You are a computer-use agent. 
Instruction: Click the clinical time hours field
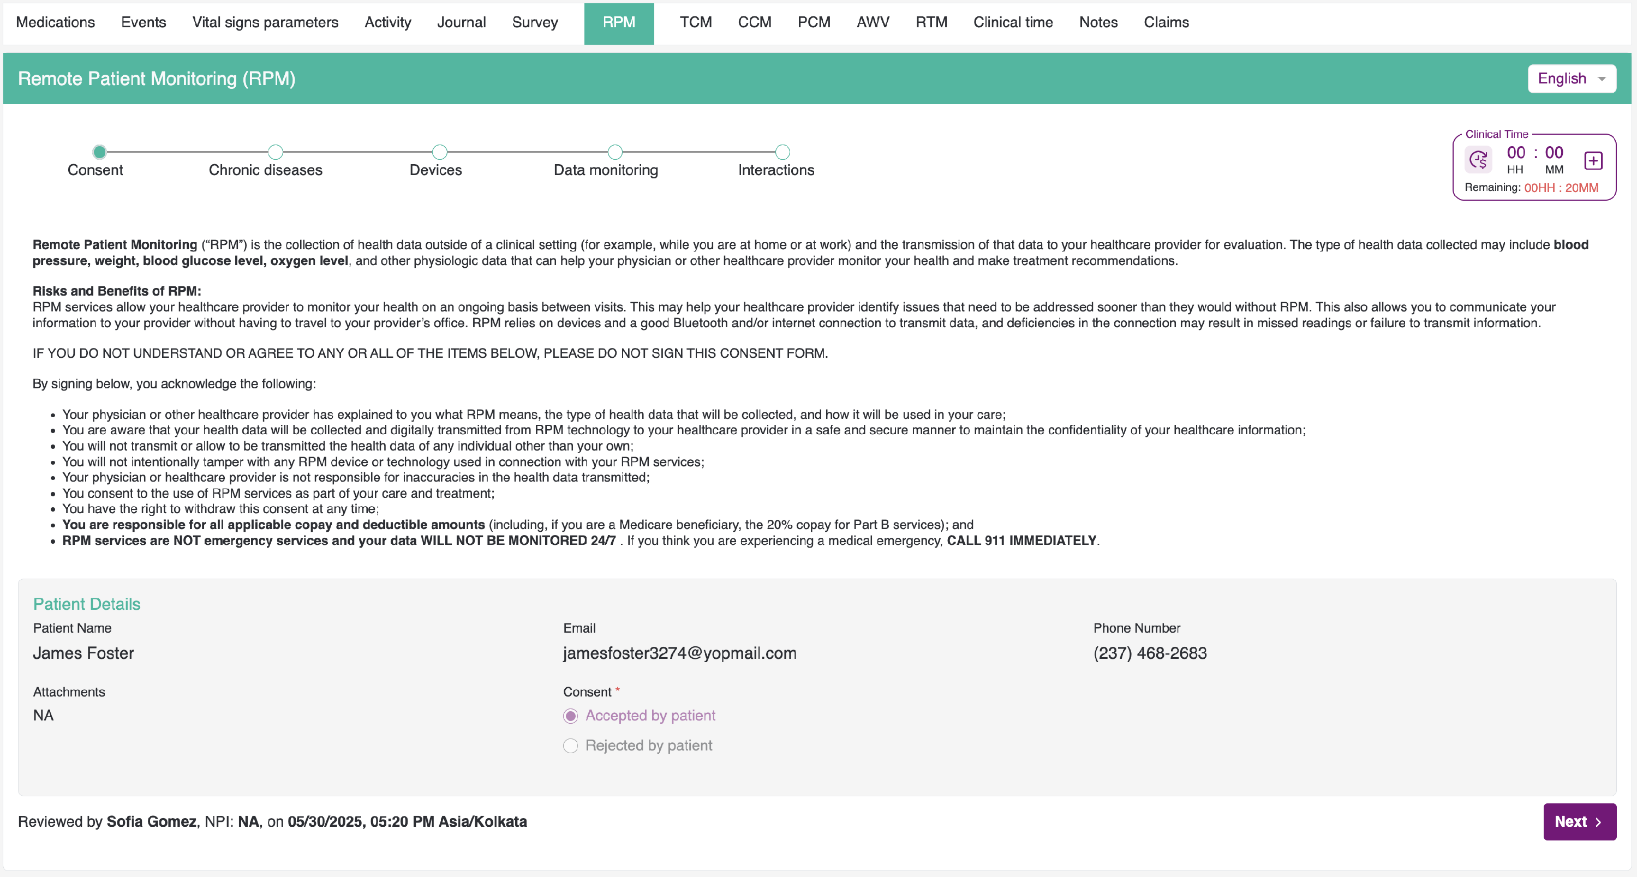(x=1516, y=153)
